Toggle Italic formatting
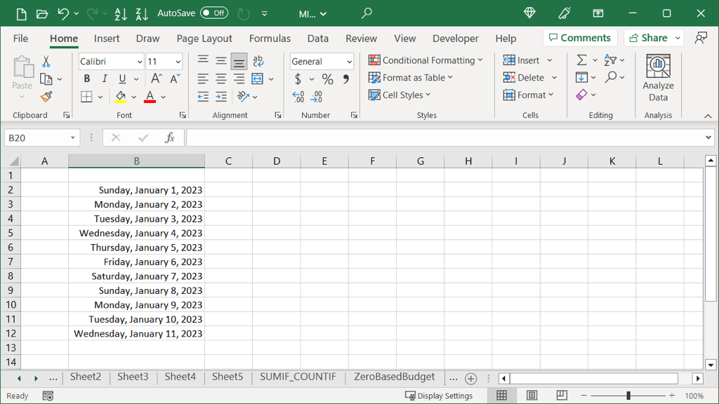This screenshot has height=404, width=719. (x=105, y=79)
